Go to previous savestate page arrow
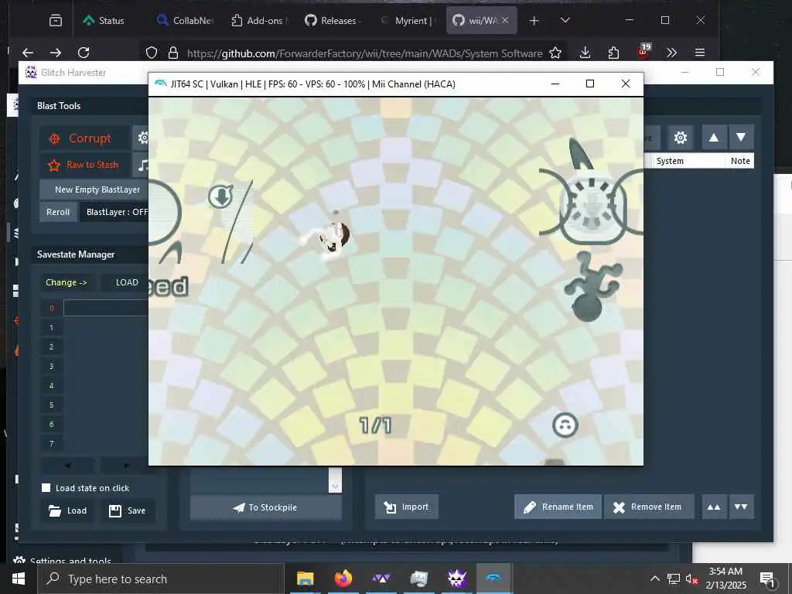The width and height of the screenshot is (792, 594). click(67, 465)
